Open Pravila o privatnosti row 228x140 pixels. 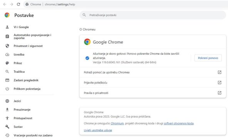click(x=153, y=93)
